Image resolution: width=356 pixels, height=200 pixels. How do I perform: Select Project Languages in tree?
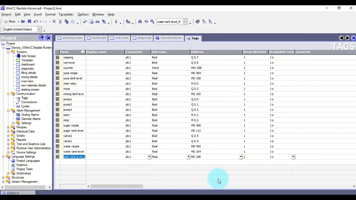point(28,161)
